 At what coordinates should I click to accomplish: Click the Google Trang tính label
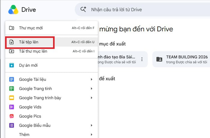tap(35, 89)
